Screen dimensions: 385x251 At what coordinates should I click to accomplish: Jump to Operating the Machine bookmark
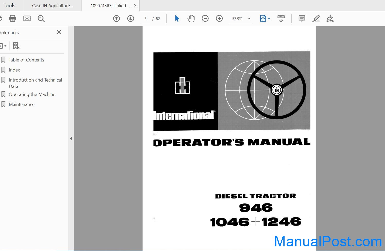click(32, 94)
